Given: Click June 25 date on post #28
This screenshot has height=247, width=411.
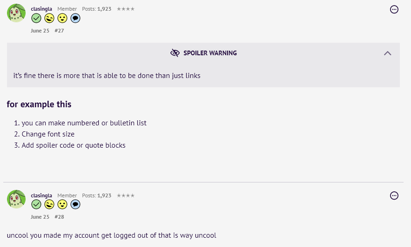Looking at the screenshot, I should pos(40,217).
